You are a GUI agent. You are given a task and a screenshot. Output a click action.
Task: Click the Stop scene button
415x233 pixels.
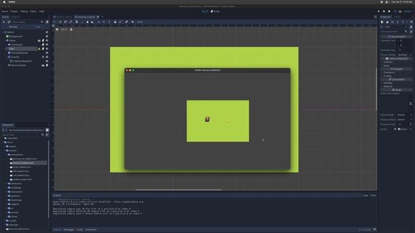[389, 12]
